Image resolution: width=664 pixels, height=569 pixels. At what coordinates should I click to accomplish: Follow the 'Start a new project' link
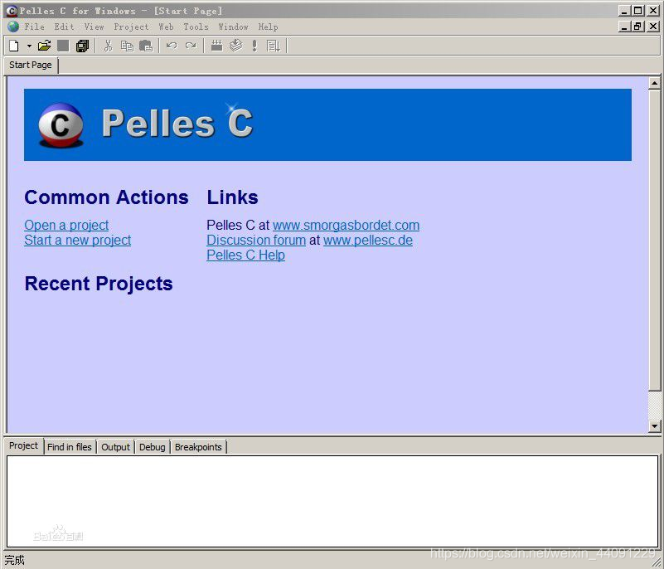click(77, 241)
